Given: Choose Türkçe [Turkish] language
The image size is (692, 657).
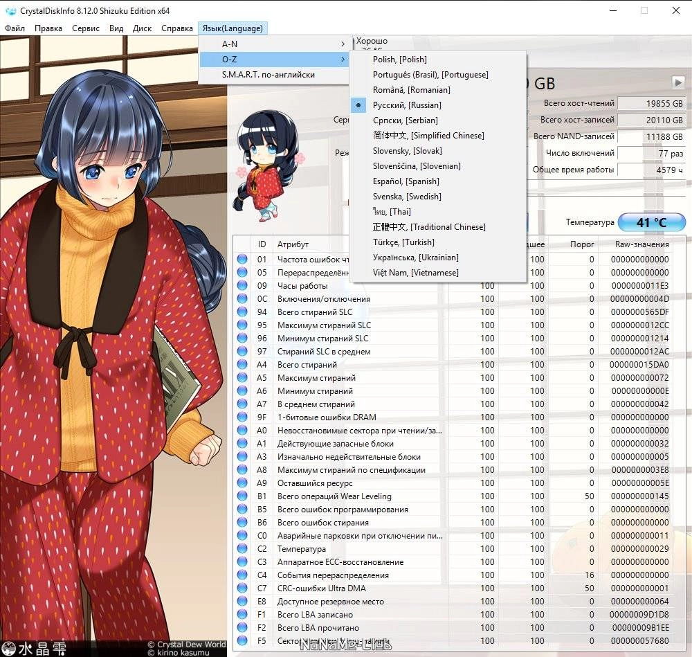Looking at the screenshot, I should click(438, 242).
